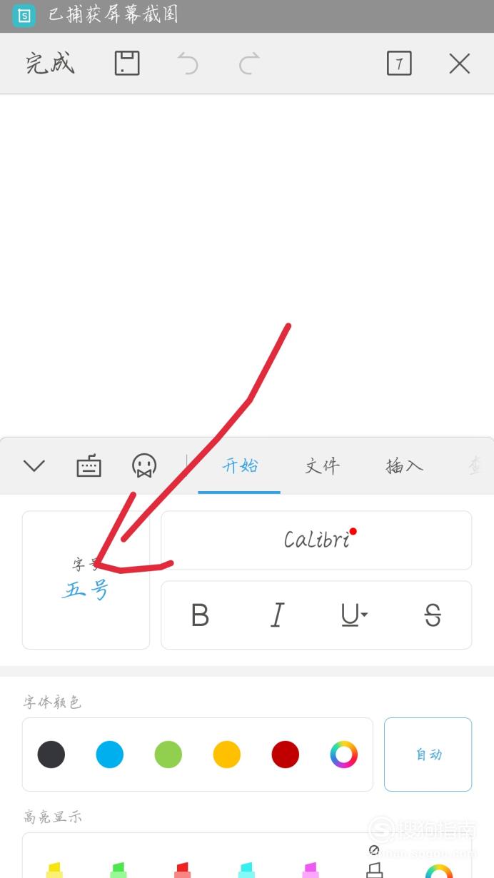Toggle italic formatting
Screen dimensions: 494x878
pos(277,615)
